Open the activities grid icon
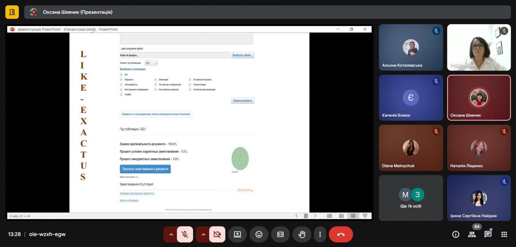 (x=504, y=234)
